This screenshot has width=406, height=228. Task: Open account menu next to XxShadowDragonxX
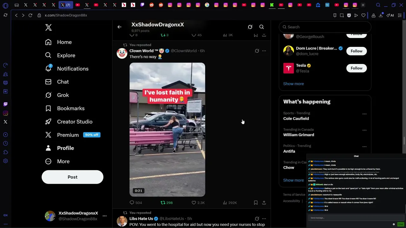(x=104, y=216)
